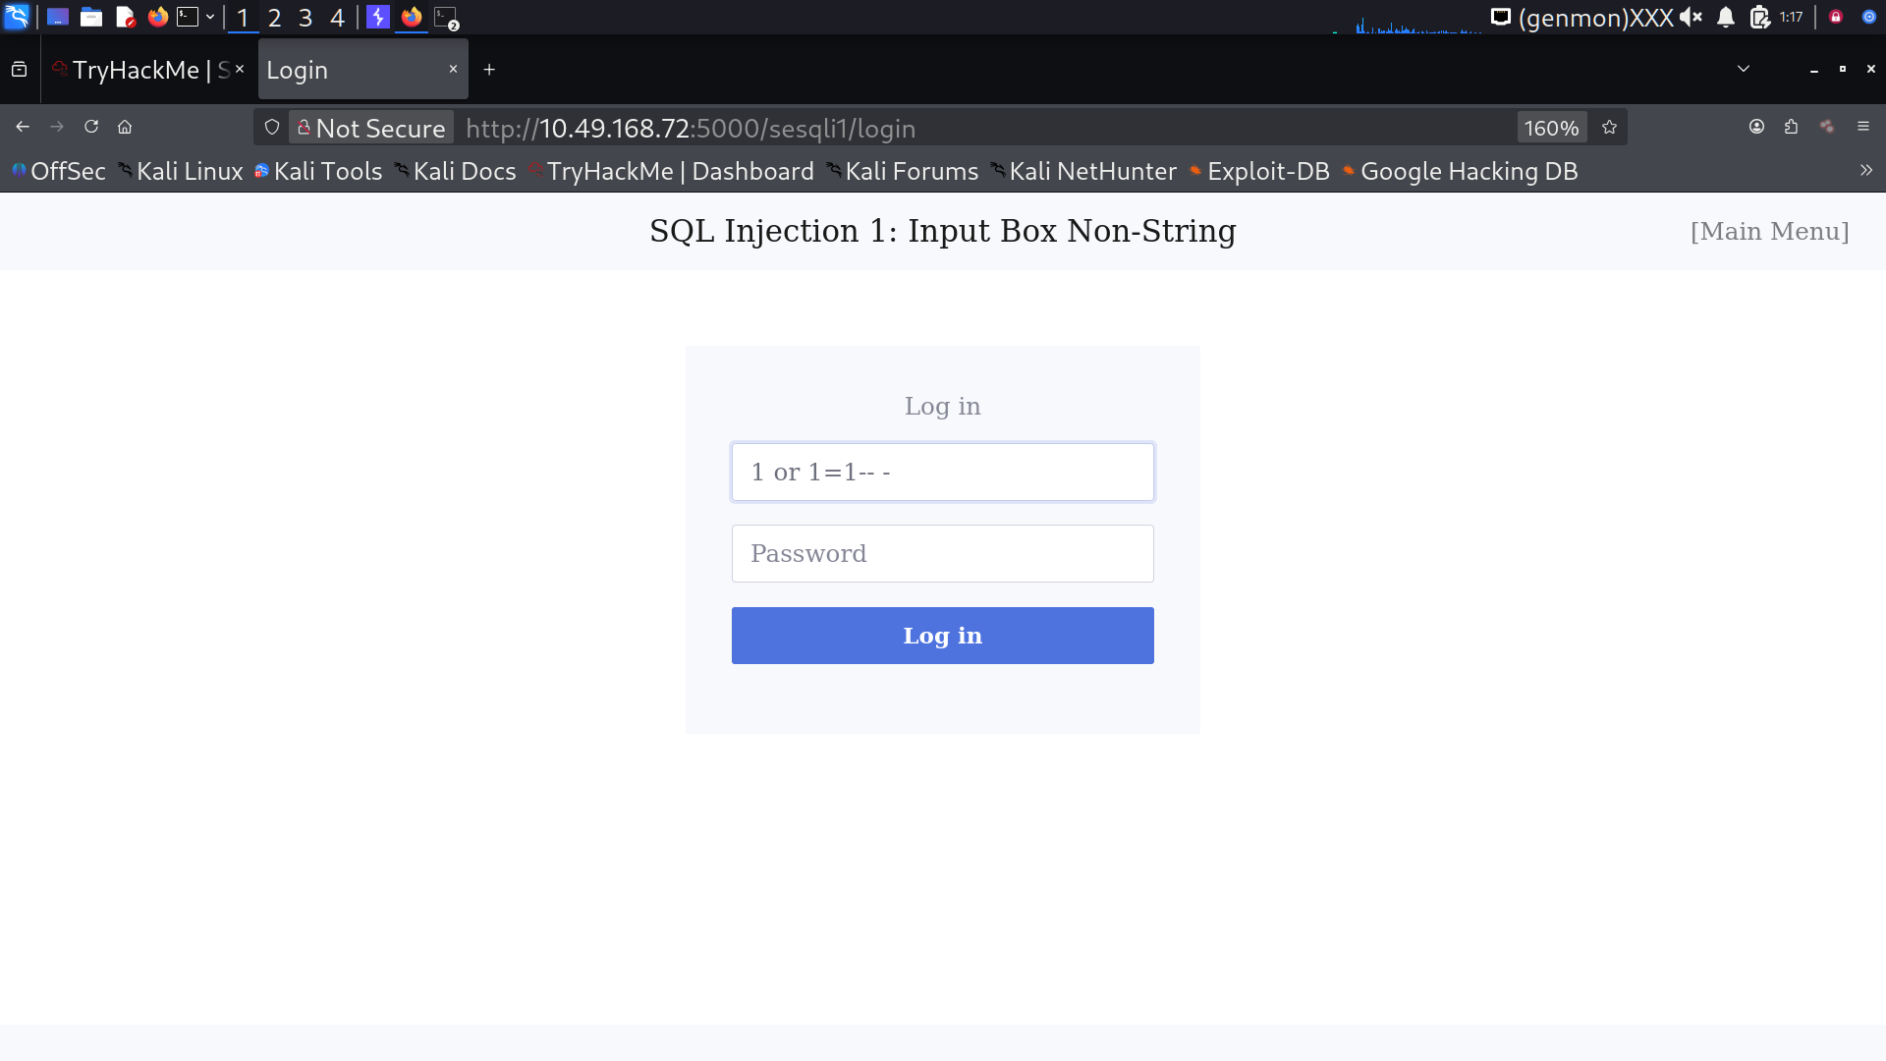Open the Firefox hamburger application menu
Viewport: 1886px width, 1061px height.
pos(1862,127)
